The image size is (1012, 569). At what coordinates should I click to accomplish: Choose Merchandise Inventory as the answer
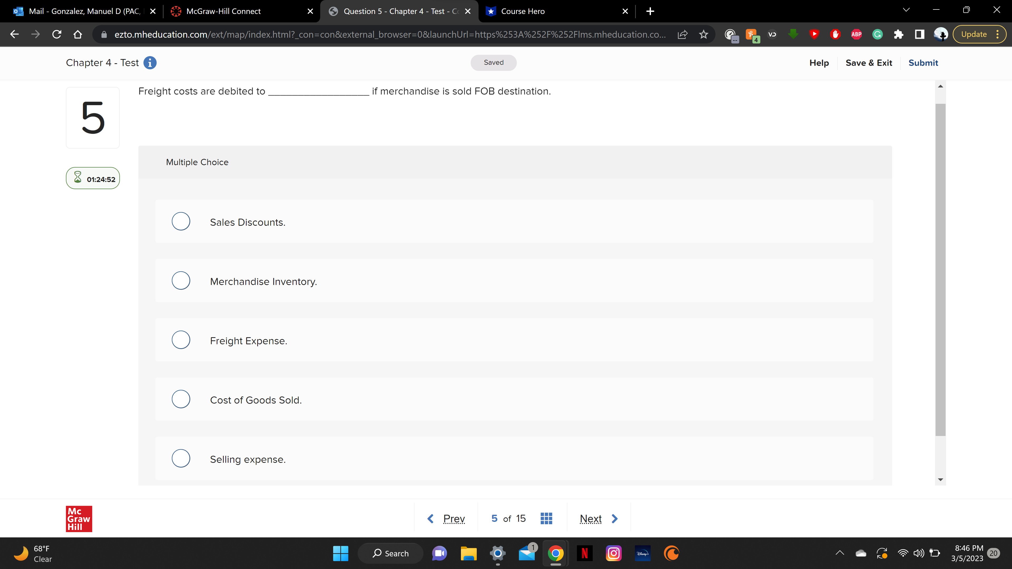[181, 281]
